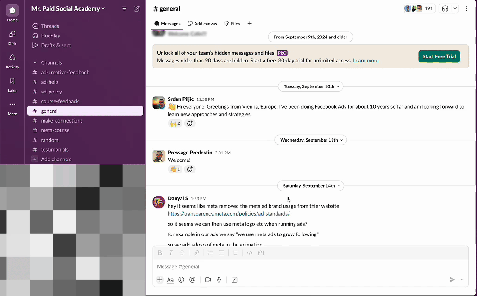Click Srdan Piljic's profile avatar
Viewport: 477px width, 296px height.
pos(159,103)
